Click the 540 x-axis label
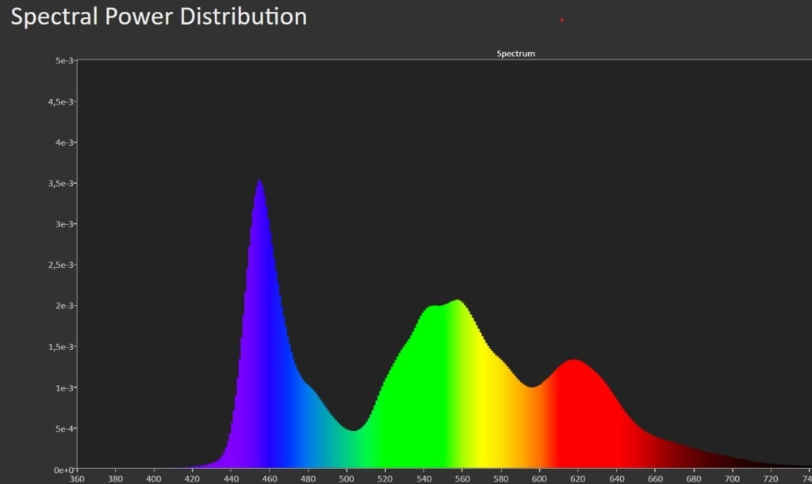The image size is (812, 484). point(424,478)
